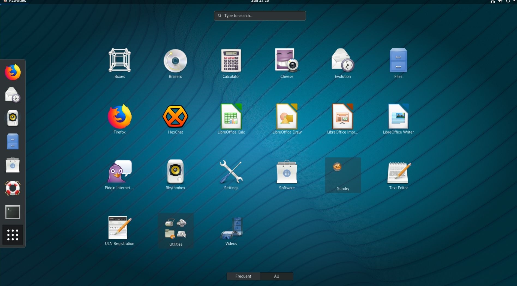Open LibreOffice Impress
Screen dimensions: 517x286
pos(343,119)
